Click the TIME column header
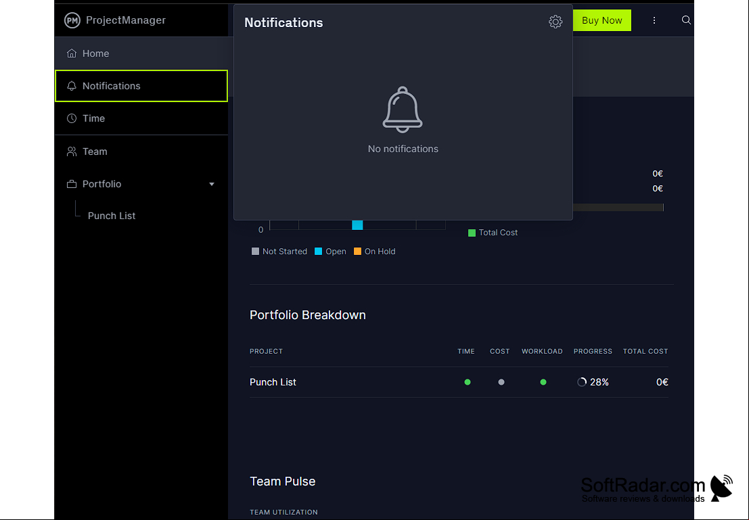Viewport: 749px width, 520px height. point(466,352)
